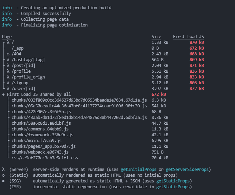
Task: Click getStaticProps in the ISR line
Action: 173,187
